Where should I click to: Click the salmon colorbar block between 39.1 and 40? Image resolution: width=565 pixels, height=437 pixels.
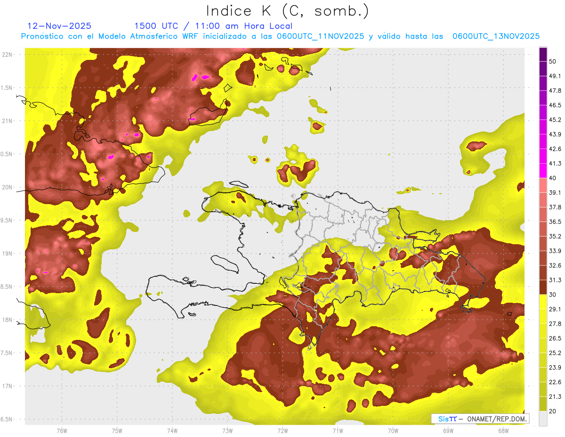coord(543,185)
